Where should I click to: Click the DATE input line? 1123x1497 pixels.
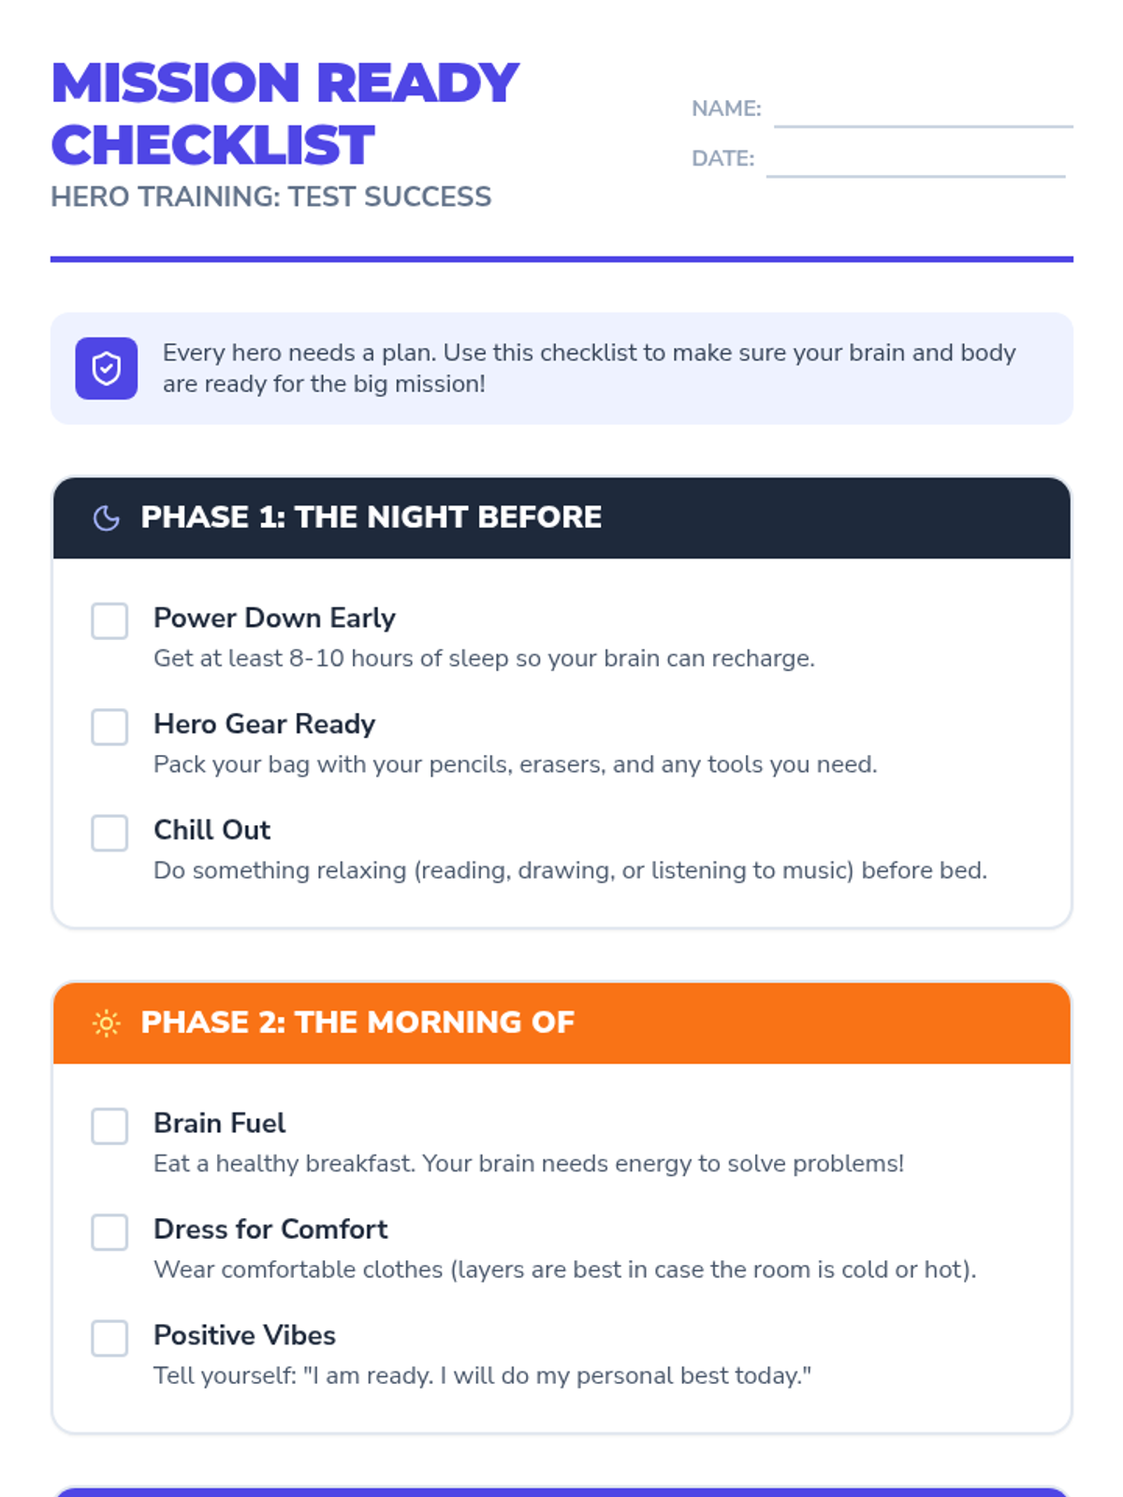coord(916,161)
